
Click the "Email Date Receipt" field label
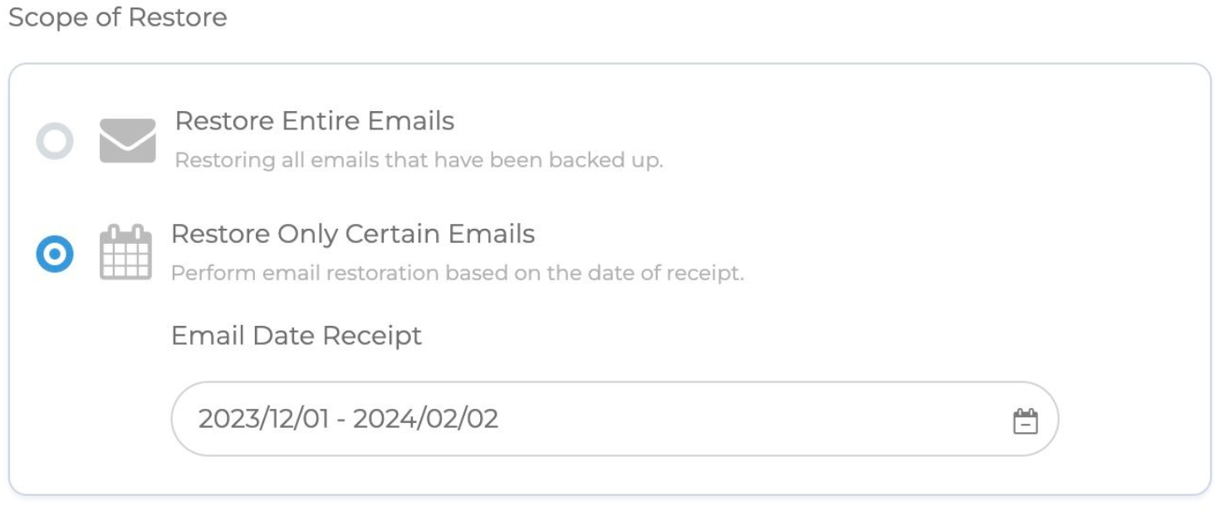click(x=296, y=336)
